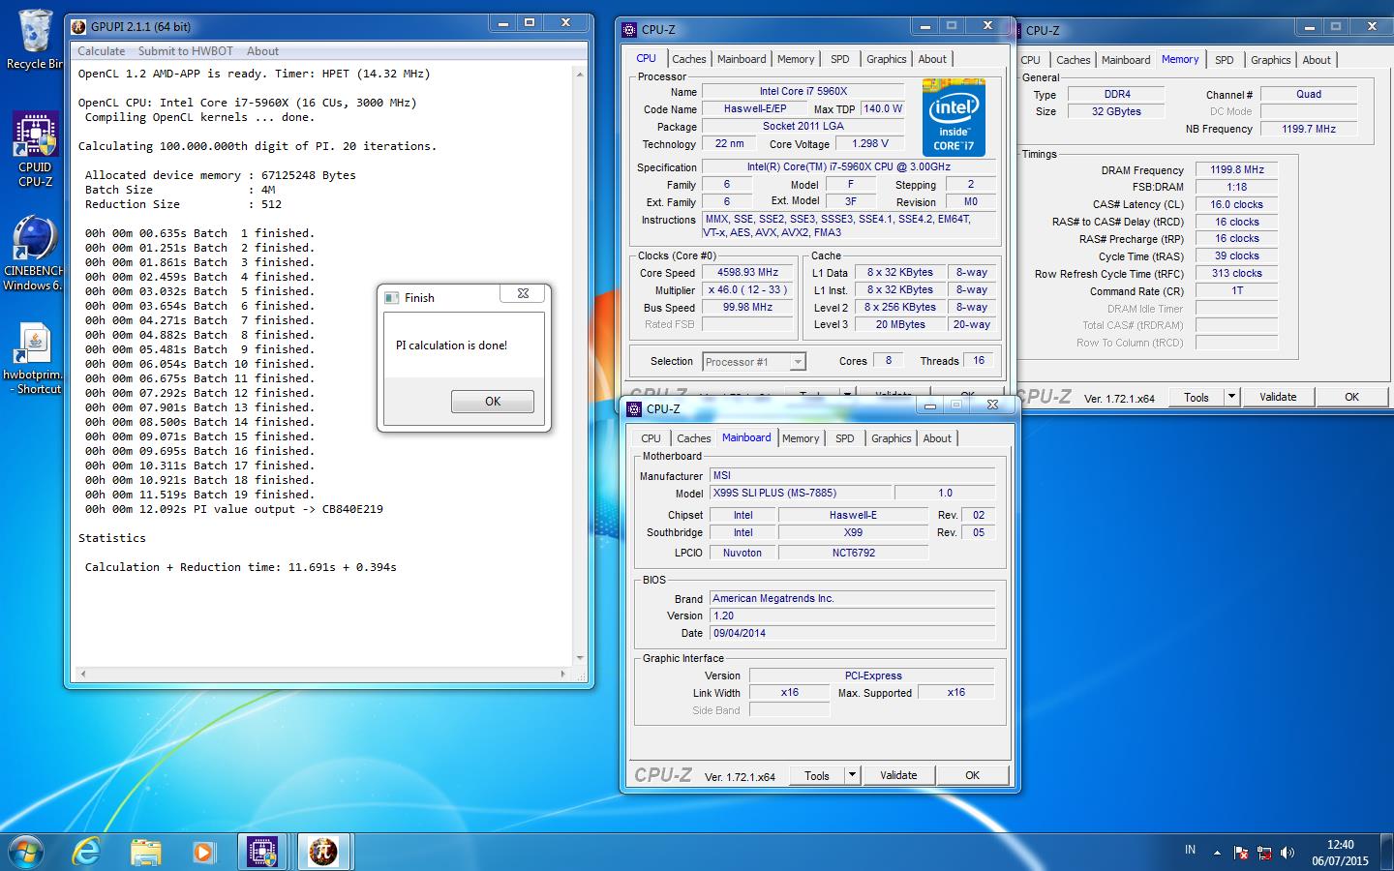Switch to Mainboard tab in CPU window
The height and width of the screenshot is (871, 1394).
[742, 59]
